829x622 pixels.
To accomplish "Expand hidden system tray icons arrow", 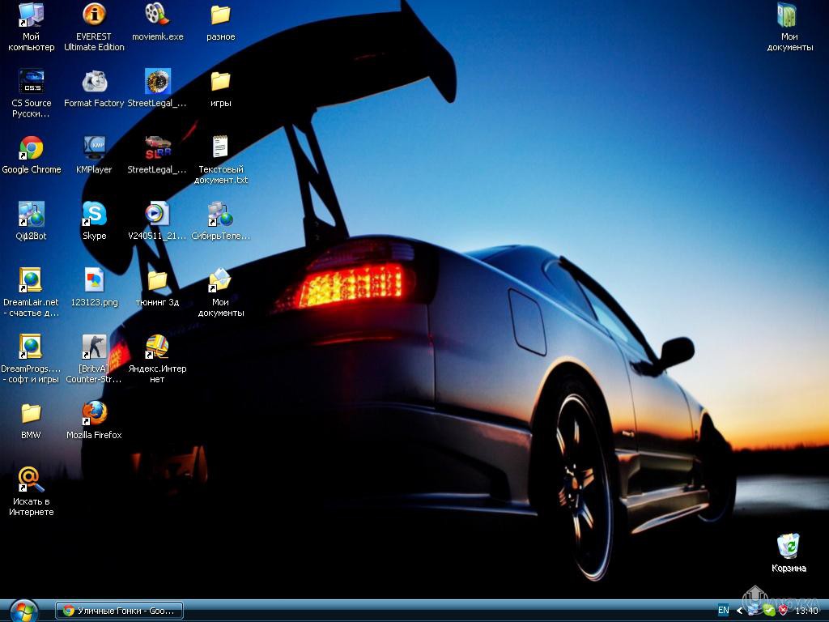I will coord(739,611).
